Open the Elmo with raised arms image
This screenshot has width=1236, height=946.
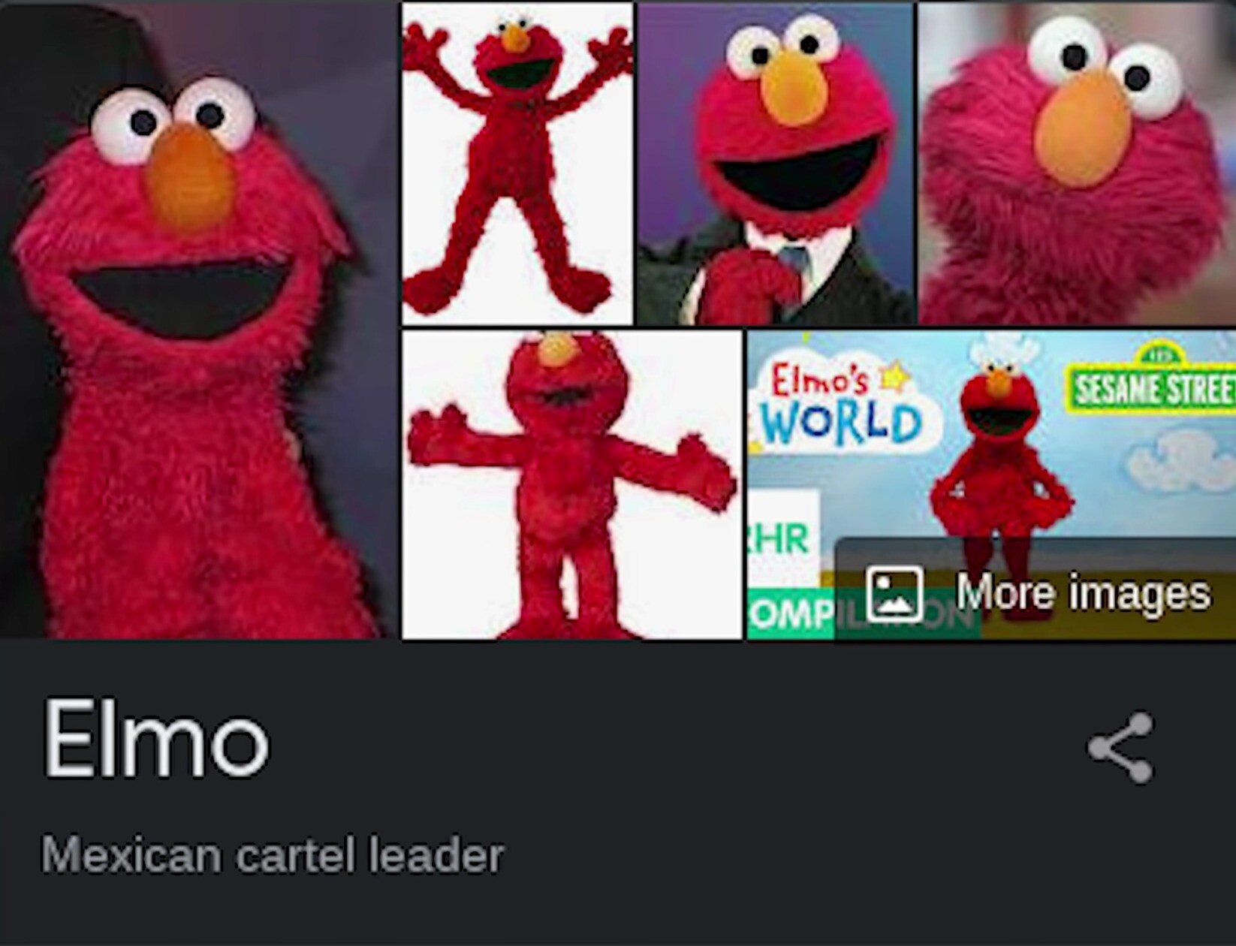click(517, 164)
